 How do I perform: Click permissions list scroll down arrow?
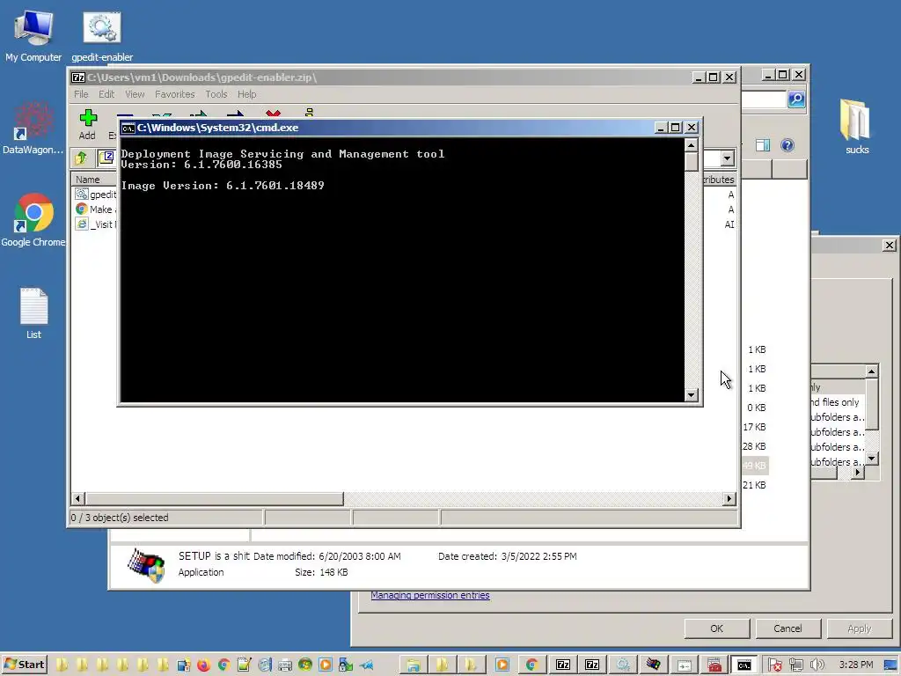click(x=872, y=458)
